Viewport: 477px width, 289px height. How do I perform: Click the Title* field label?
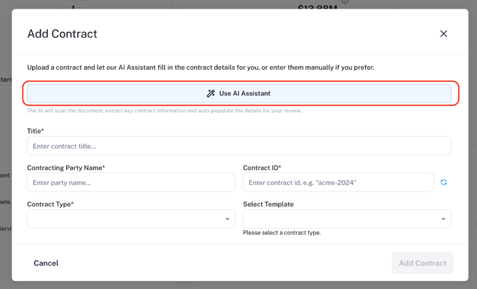36,131
